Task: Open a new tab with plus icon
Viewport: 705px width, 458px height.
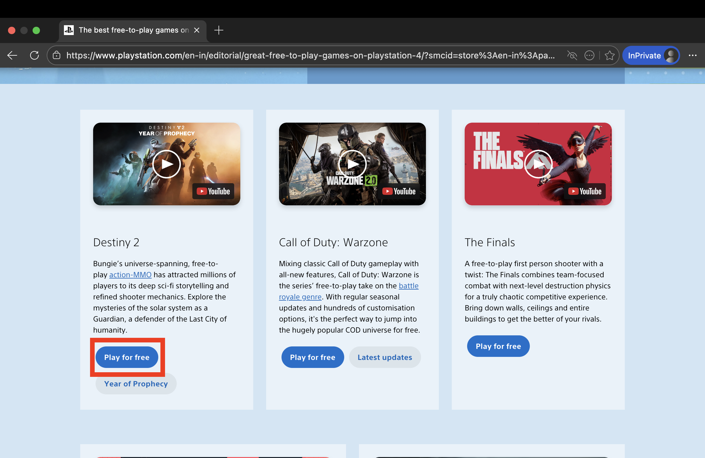Action: click(219, 30)
